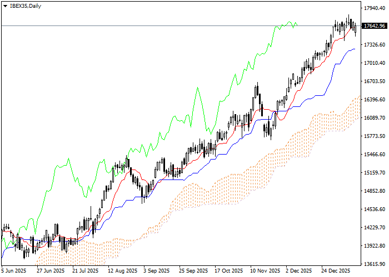The width and height of the screenshot is (389, 277).
Task: Click the 14229.70 price axis label
Action: (374, 228)
